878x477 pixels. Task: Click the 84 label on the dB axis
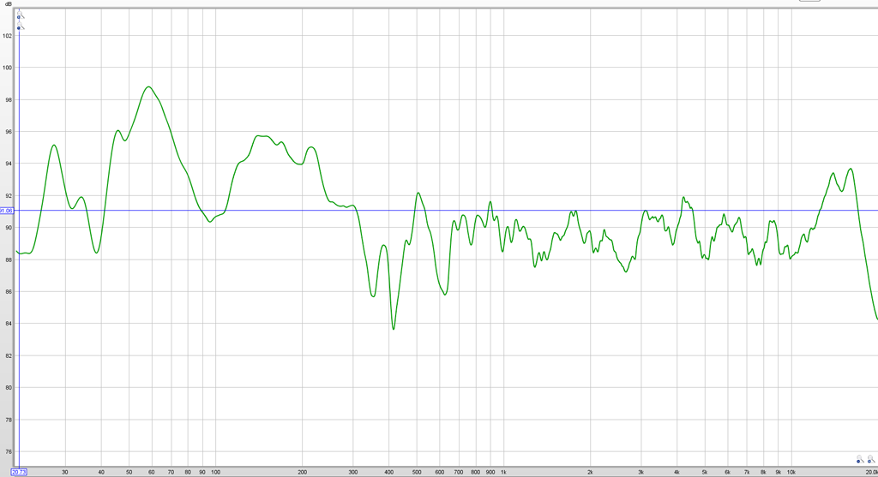8,324
